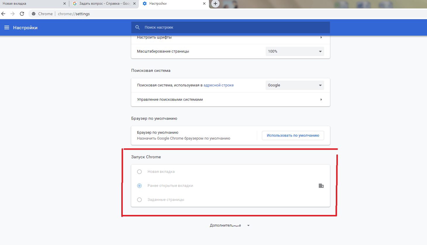The image size is (427, 245).
Task: Select the Новая вкладка radio option
Action: pos(139,172)
